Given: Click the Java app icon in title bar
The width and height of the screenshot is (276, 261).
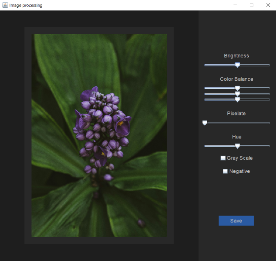Looking at the screenshot, I should point(5,5).
